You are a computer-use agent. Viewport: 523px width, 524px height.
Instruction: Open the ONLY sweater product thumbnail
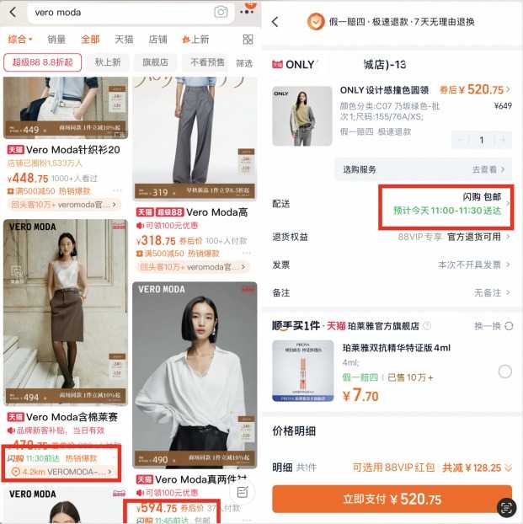[302, 116]
